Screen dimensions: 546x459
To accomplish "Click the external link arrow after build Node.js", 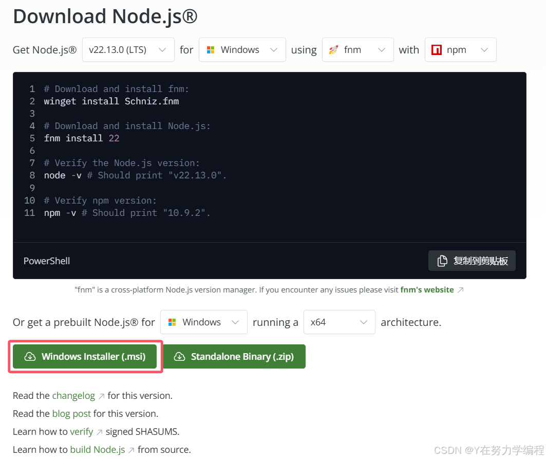I will (131, 450).
